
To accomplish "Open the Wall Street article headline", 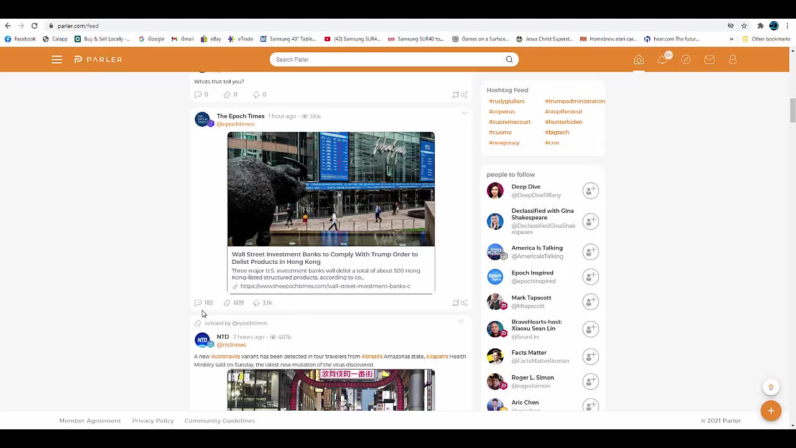I will point(325,258).
